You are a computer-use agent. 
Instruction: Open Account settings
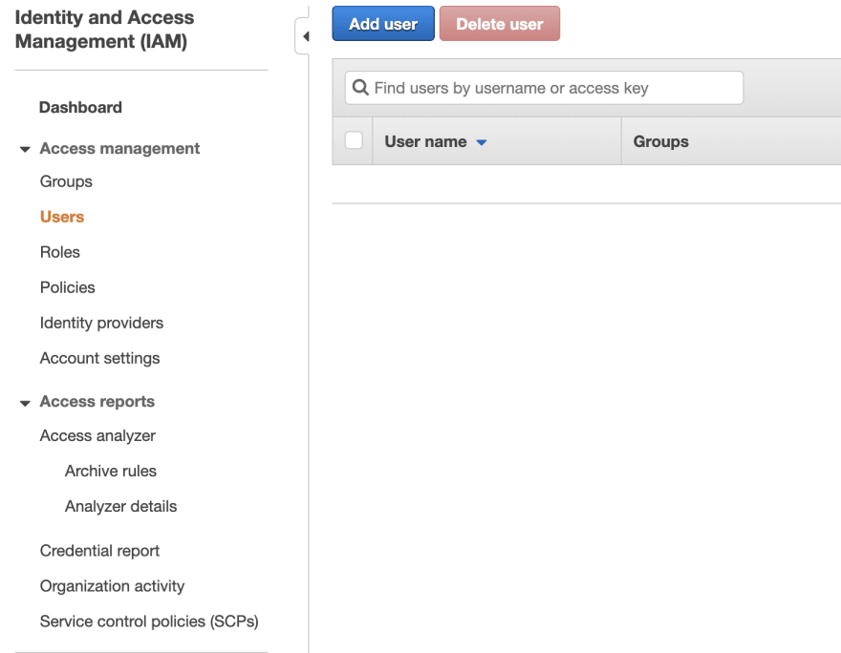click(99, 358)
